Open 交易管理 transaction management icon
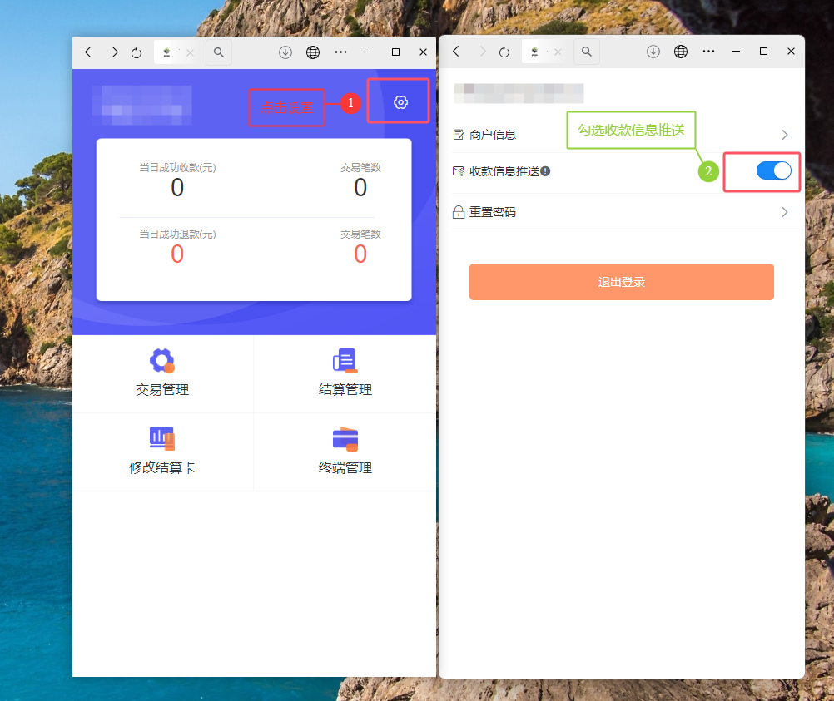This screenshot has width=834, height=701. [162, 361]
